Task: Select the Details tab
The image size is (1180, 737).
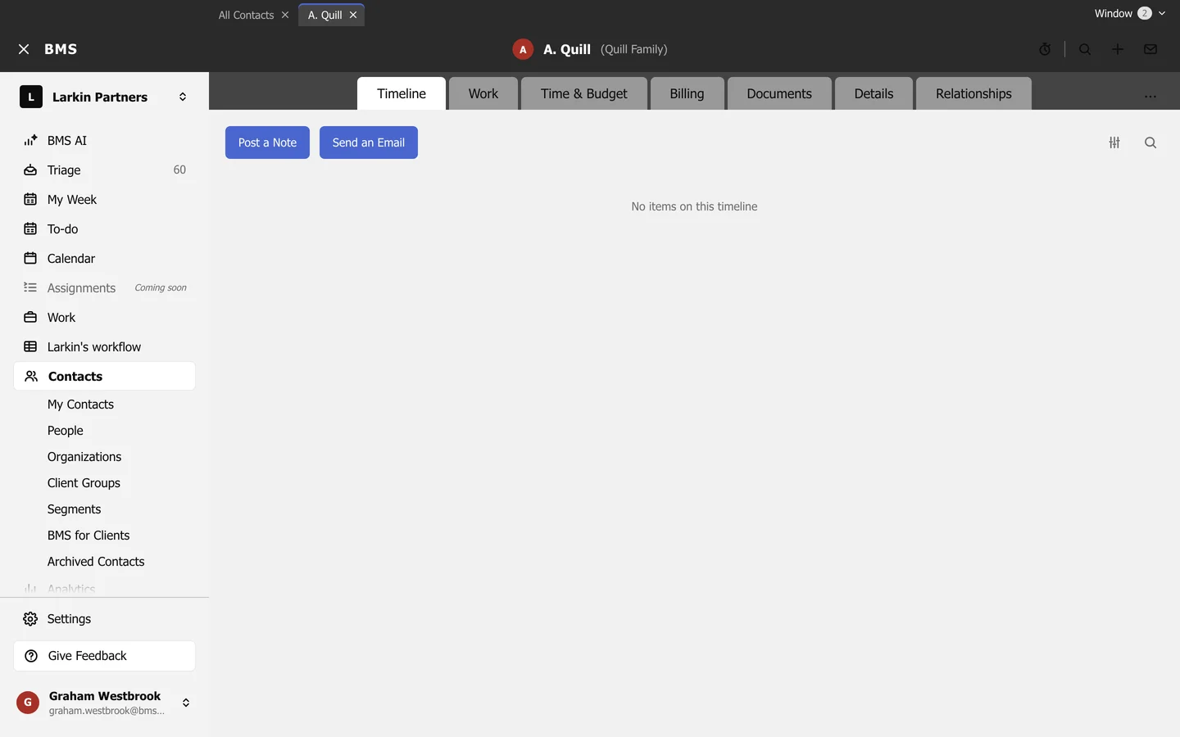Action: tap(874, 93)
